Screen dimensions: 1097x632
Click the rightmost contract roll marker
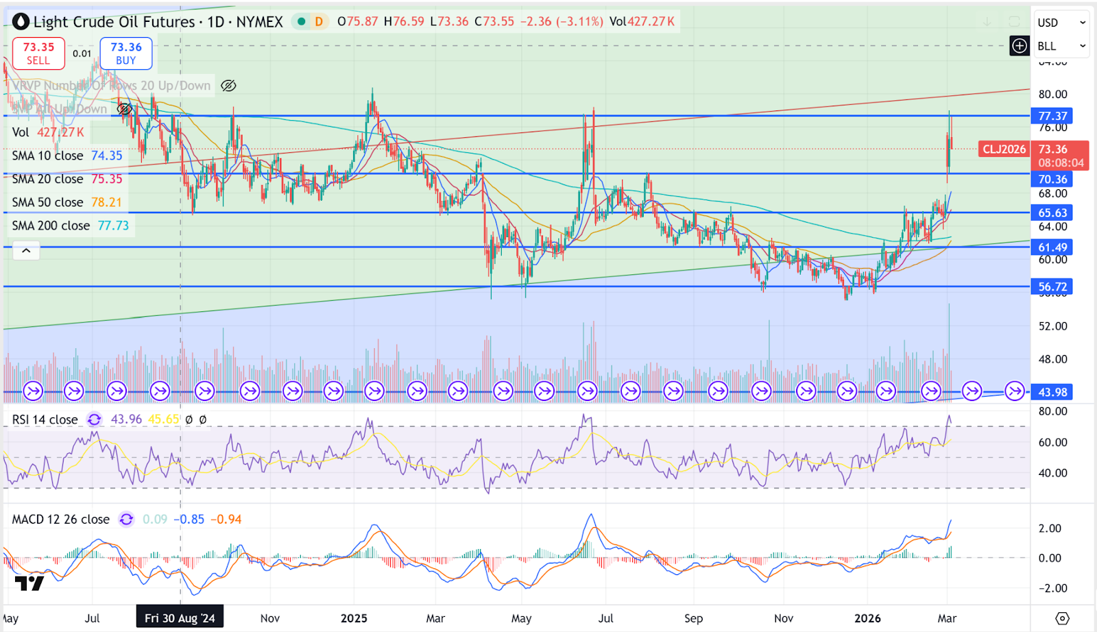1015,391
